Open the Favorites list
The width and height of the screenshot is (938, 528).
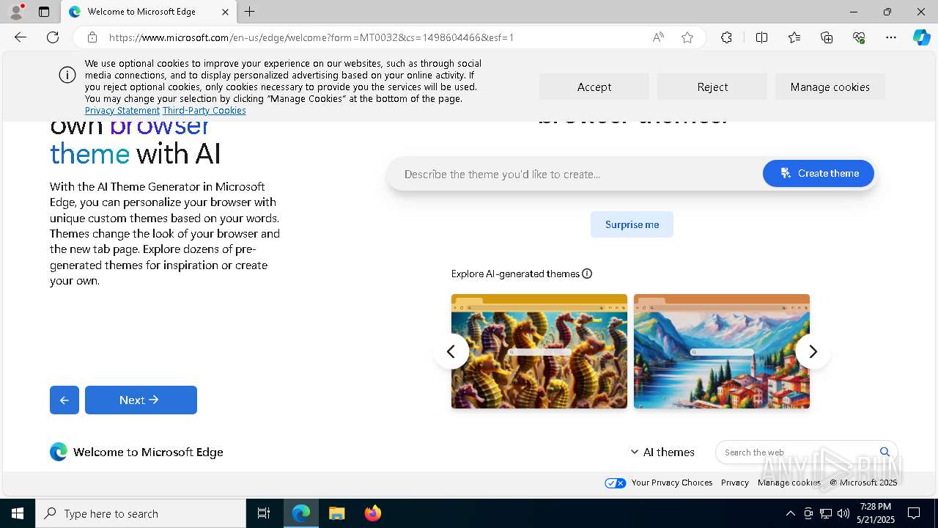[794, 37]
